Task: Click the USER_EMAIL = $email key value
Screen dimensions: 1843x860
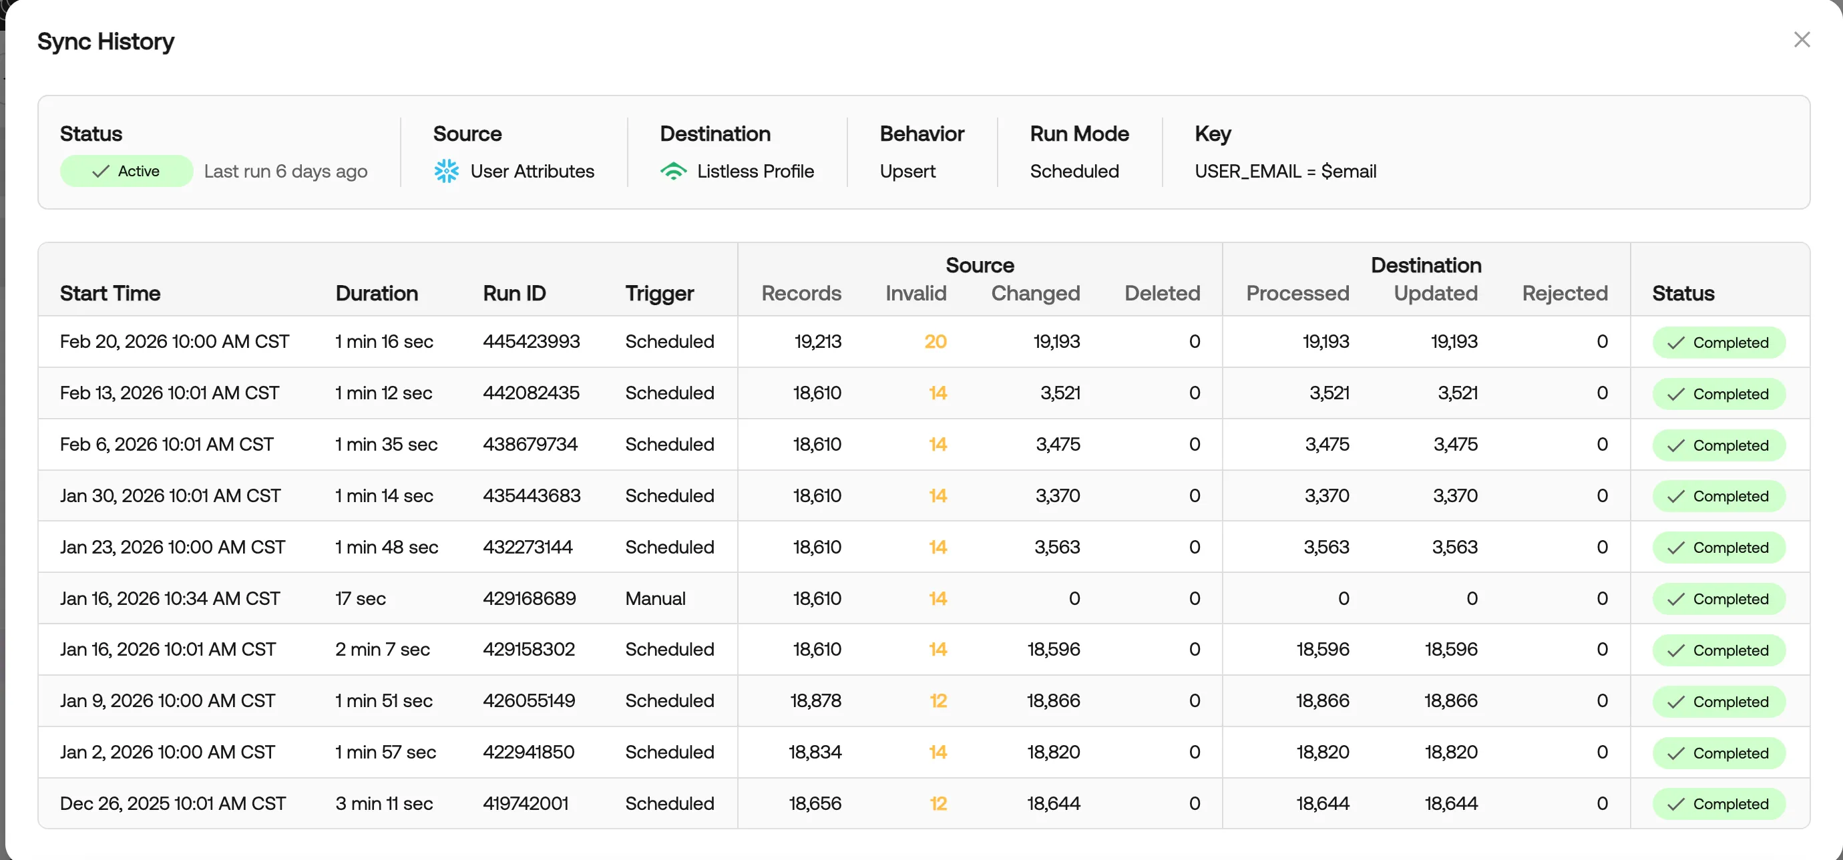Action: point(1285,171)
